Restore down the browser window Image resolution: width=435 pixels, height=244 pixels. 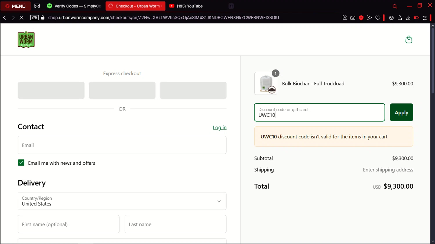pos(420,5)
